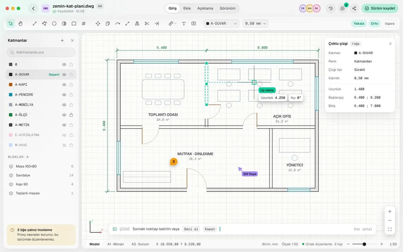This screenshot has height=252, width=403.
Task: Pick the rectangle drawing tool
Action: coord(74,24)
